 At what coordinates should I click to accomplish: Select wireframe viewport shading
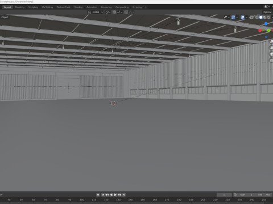(x=257, y=17)
